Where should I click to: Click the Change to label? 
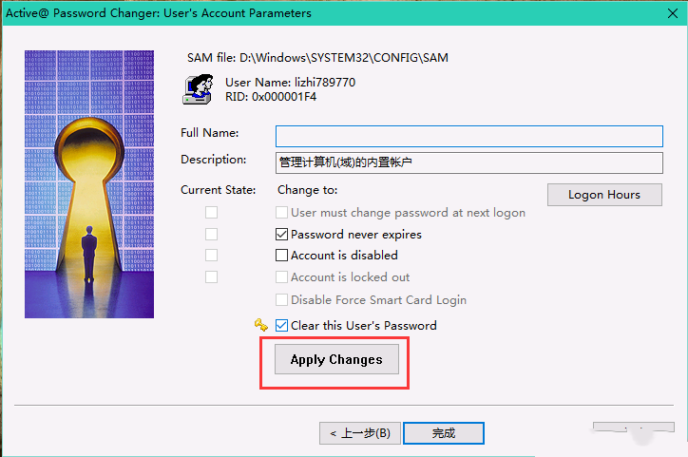click(308, 190)
